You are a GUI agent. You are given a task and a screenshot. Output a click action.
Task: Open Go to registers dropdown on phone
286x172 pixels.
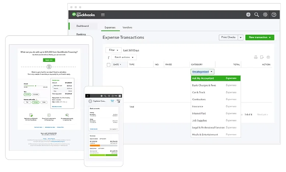114,129
